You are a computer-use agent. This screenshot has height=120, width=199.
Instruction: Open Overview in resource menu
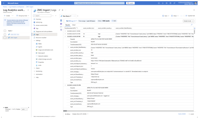38,19
